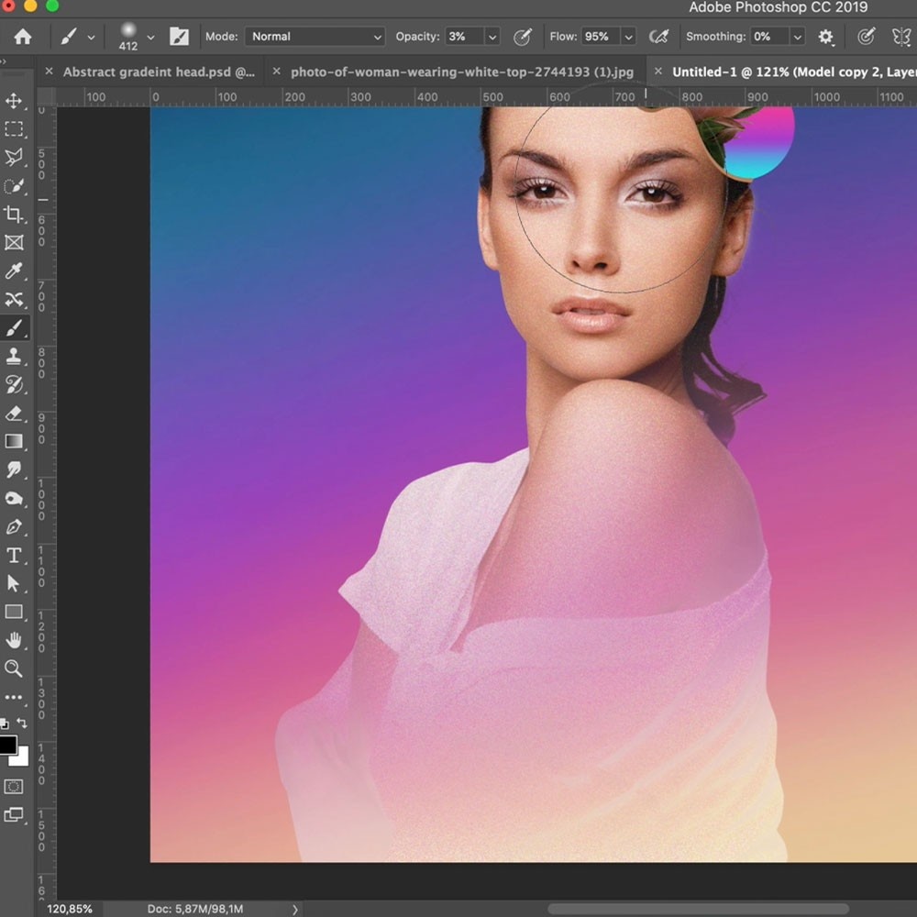This screenshot has width=917, height=917.
Task: Enable airbrush-style build-up effects
Action: 658,37
